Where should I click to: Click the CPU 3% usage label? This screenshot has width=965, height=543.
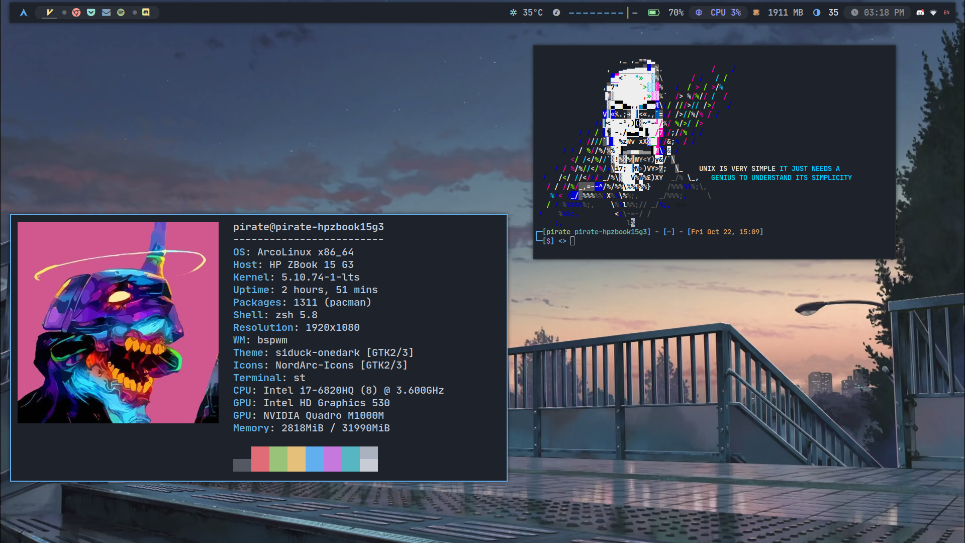(726, 13)
